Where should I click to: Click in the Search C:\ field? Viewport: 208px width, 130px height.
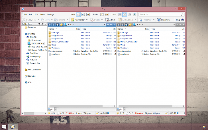160,14
